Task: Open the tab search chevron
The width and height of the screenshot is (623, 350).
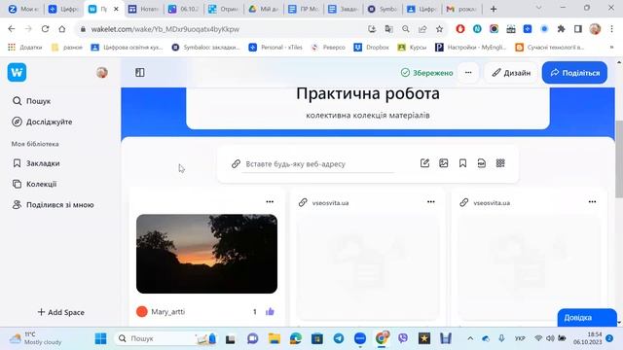Action: pyautogui.click(x=538, y=8)
